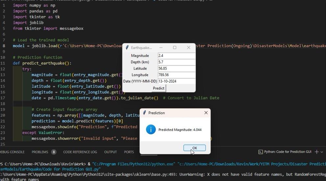Click the Latitude input field
The height and width of the screenshot is (181, 326).
[x=177, y=68]
